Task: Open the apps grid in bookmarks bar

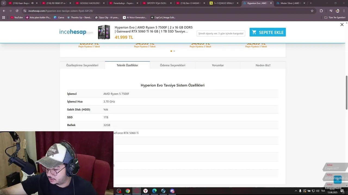Action: tap(4, 17)
